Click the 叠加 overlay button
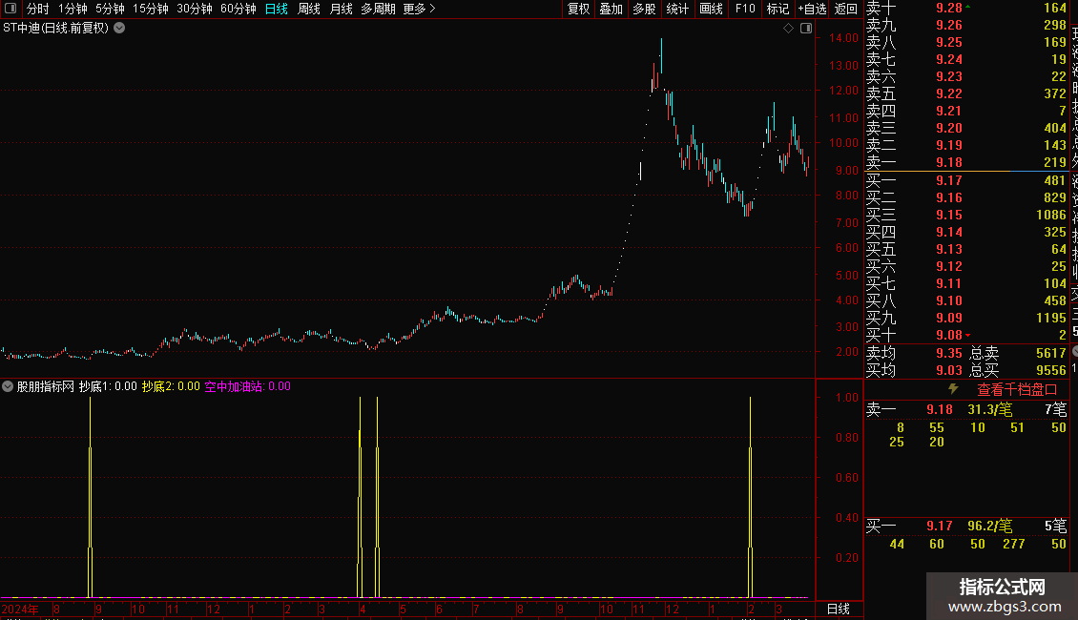 click(x=612, y=9)
